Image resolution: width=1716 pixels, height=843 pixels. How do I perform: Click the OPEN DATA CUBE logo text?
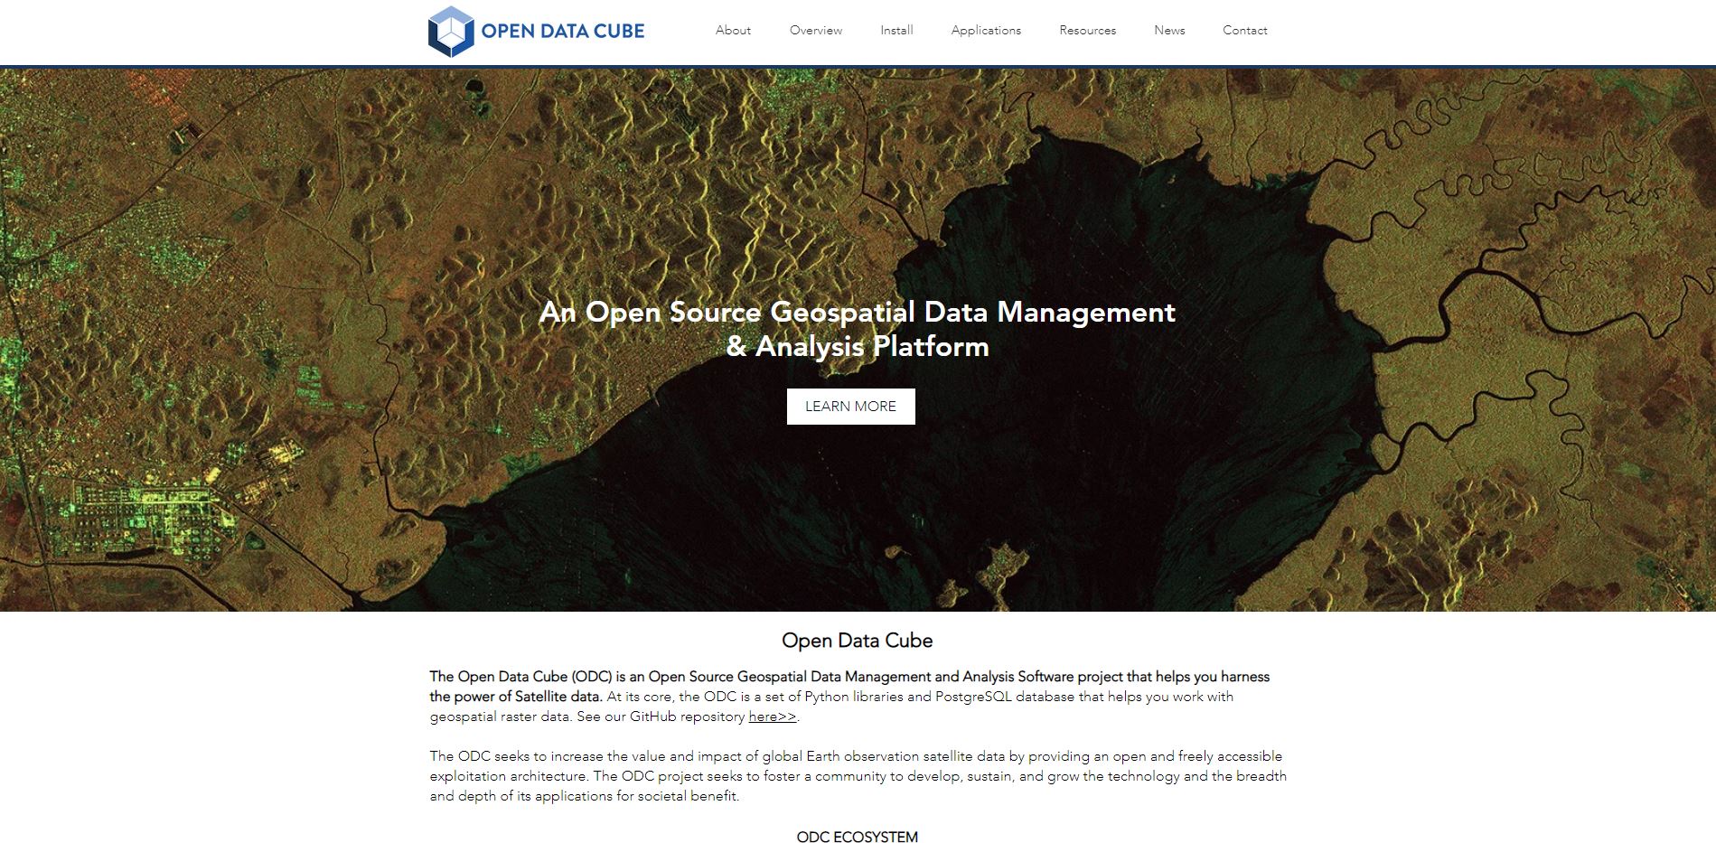[562, 32]
